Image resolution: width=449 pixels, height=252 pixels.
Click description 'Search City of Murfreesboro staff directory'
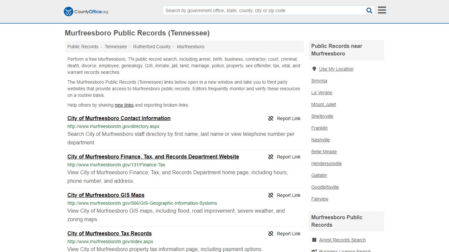181,138
